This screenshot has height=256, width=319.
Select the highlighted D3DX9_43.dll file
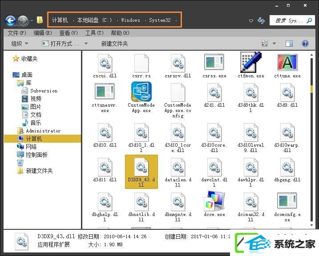point(141,172)
